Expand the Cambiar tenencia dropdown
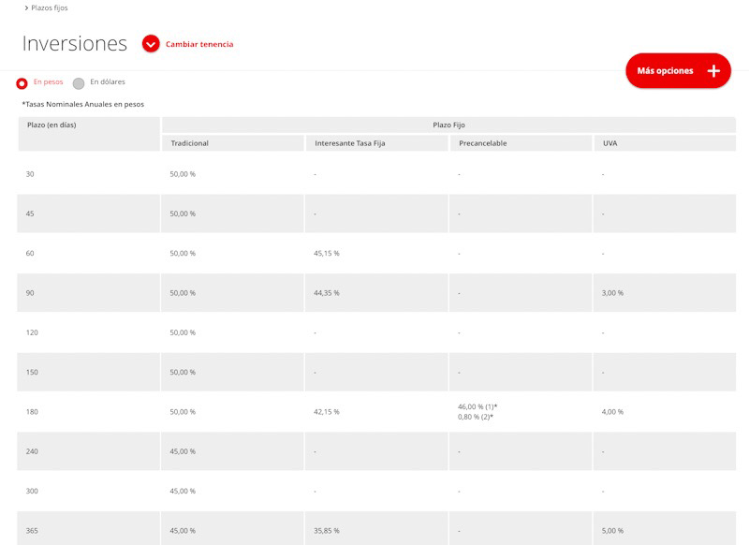 coord(199,44)
